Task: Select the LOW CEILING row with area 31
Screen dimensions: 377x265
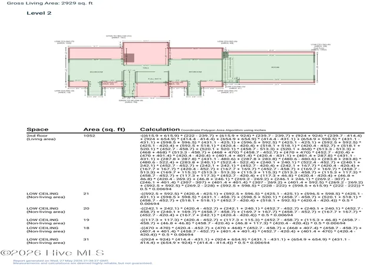Action: pyautogui.click(x=195, y=241)
